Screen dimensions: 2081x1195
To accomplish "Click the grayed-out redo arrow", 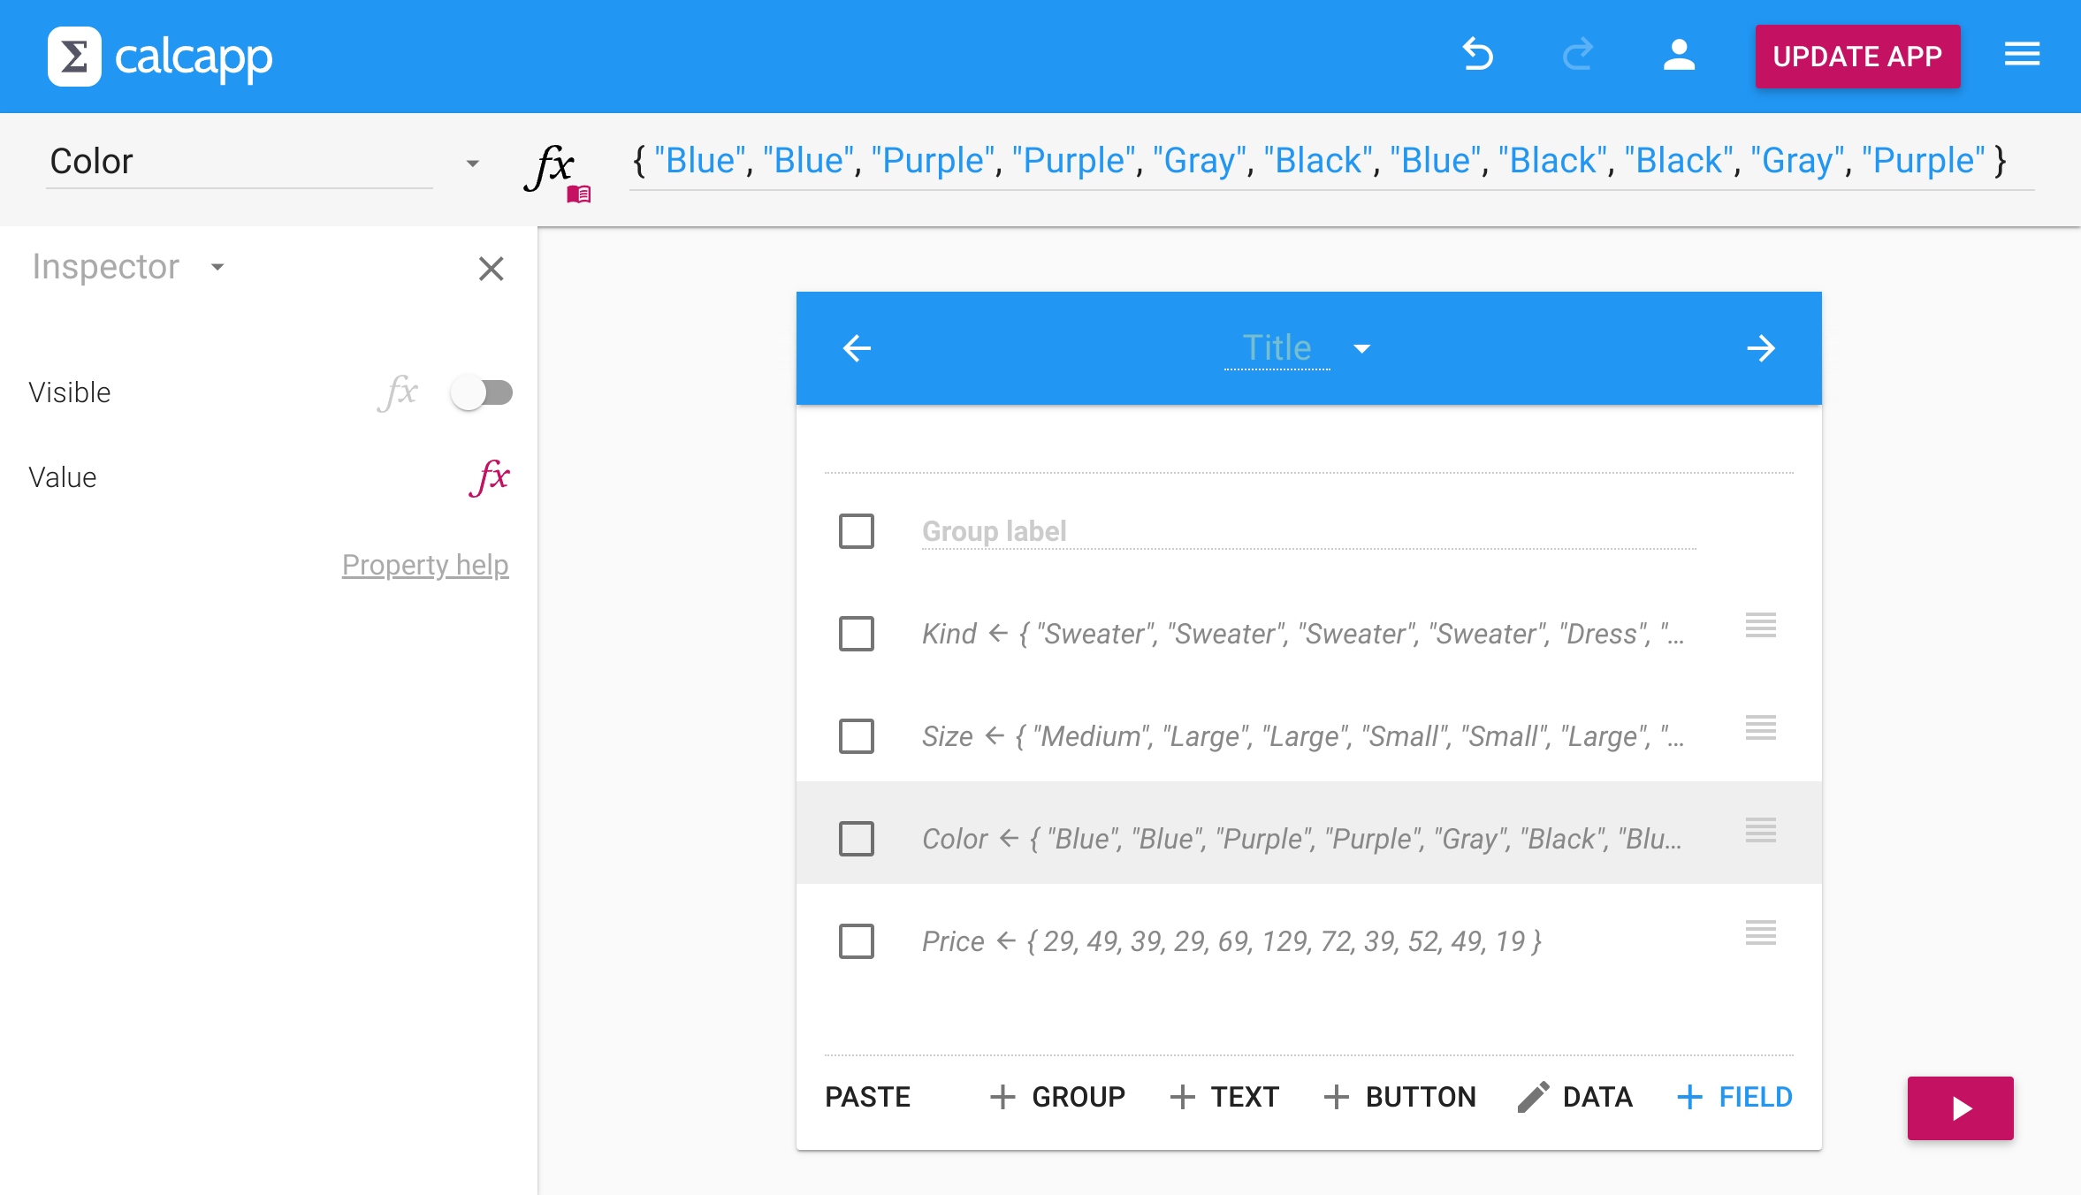I will [x=1578, y=55].
